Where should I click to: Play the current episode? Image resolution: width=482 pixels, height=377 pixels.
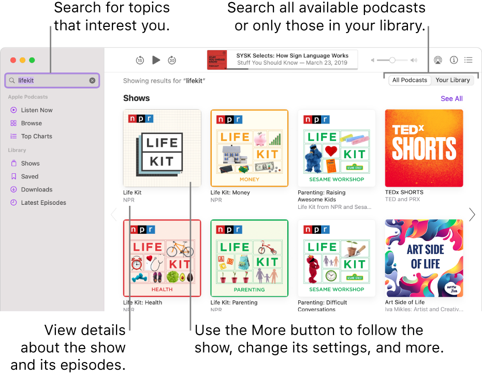point(156,60)
